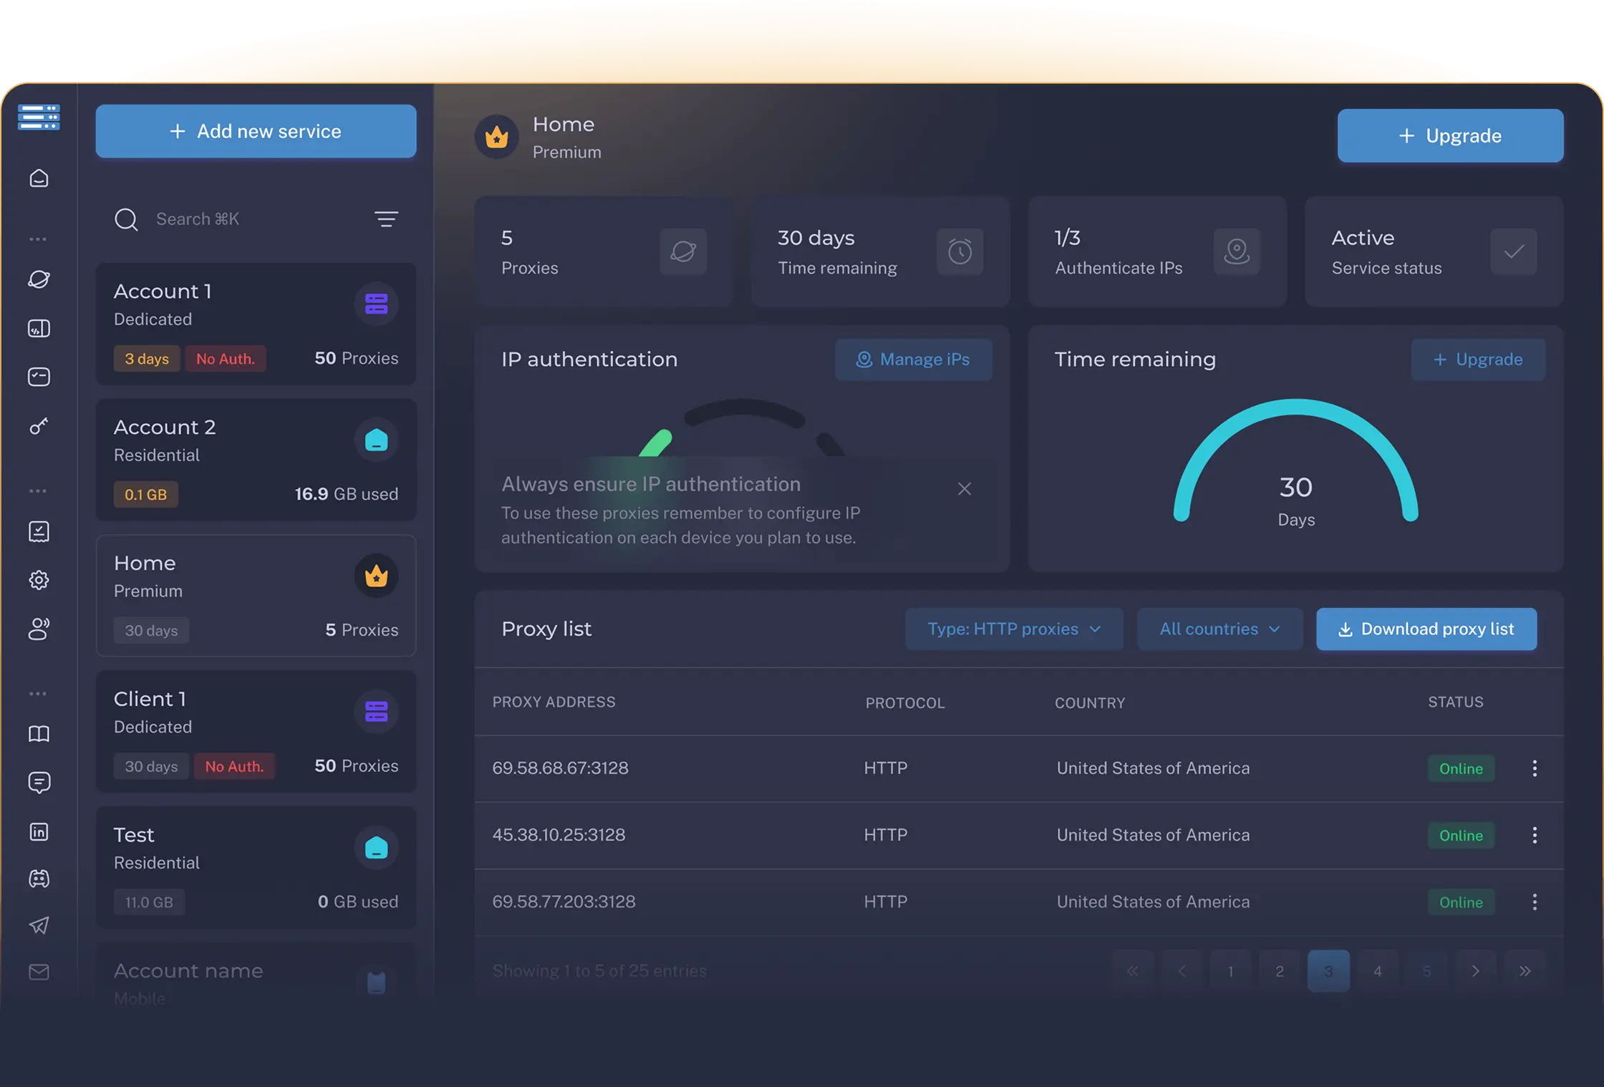The image size is (1604, 1087).
Task: Open the chart dashboard icon in sidebar
Action: [x=39, y=328]
